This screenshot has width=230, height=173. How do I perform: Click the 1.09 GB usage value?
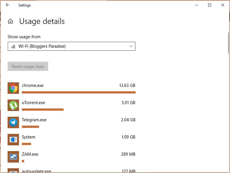128,137
